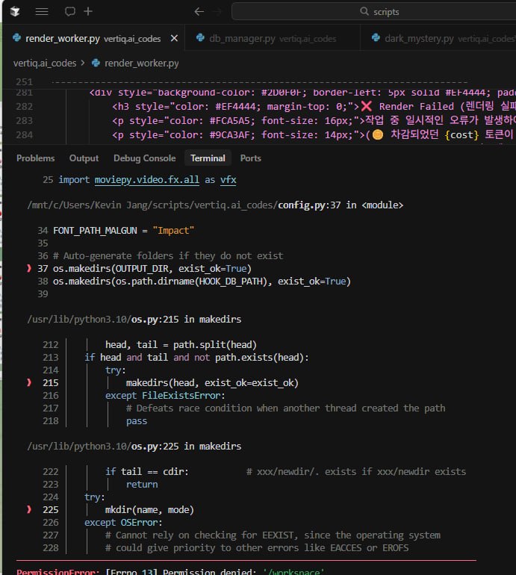Open the chat bubble icon in title bar
The width and height of the screenshot is (516, 575).
[x=70, y=11]
